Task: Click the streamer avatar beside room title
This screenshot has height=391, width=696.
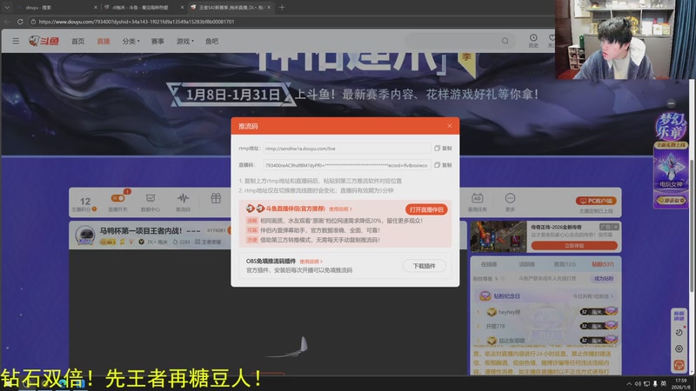Action: tap(84, 235)
